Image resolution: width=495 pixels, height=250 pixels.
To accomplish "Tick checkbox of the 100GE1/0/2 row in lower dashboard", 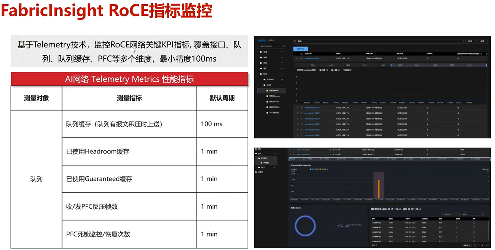I will 294,150.
